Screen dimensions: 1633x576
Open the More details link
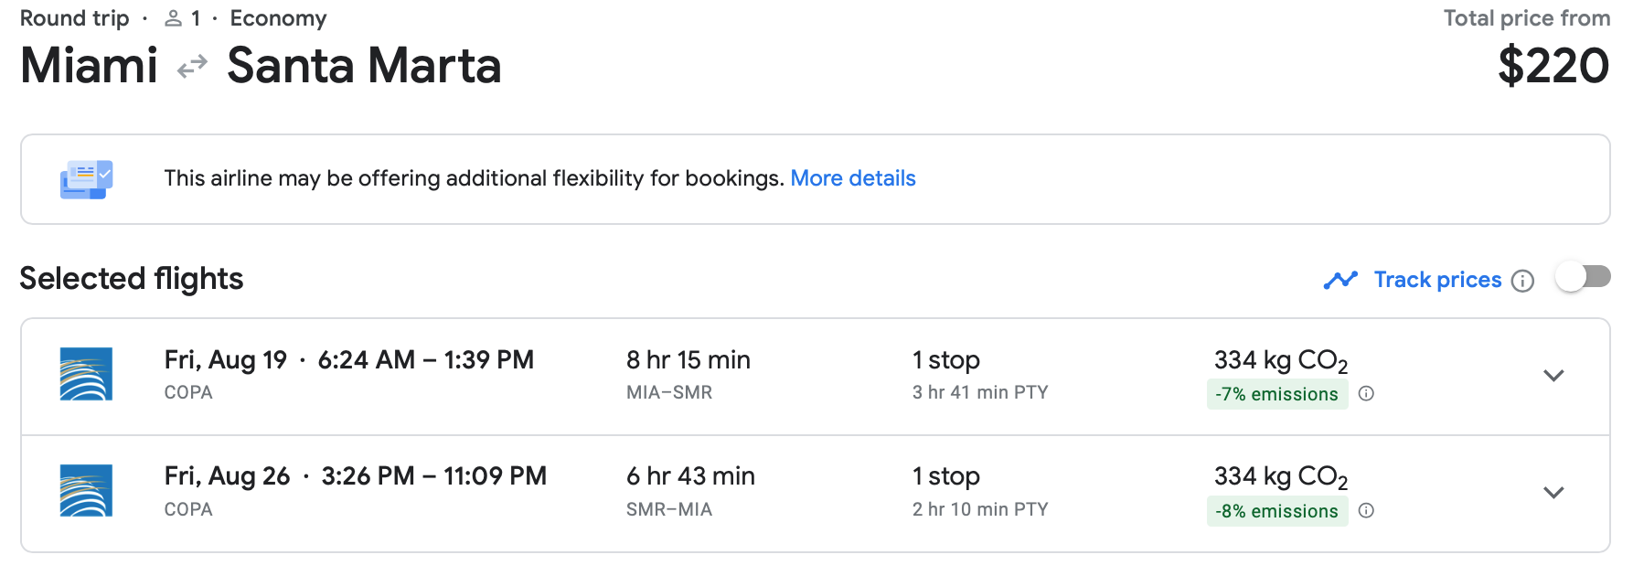[x=852, y=178]
